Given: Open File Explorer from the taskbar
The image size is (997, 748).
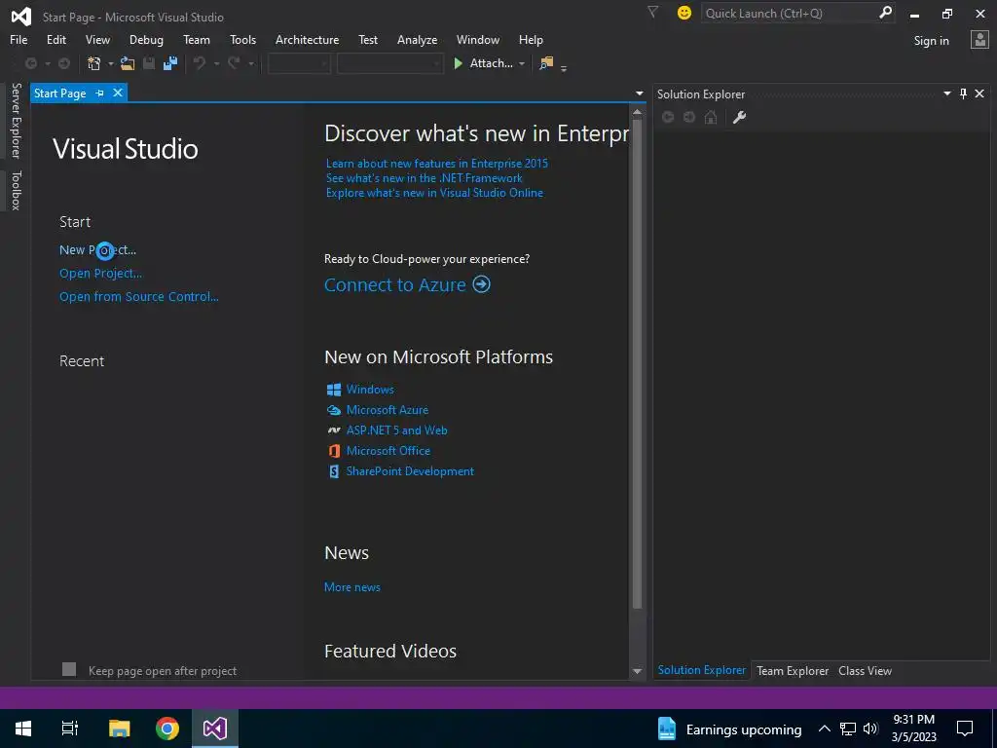Looking at the screenshot, I should pos(120,729).
